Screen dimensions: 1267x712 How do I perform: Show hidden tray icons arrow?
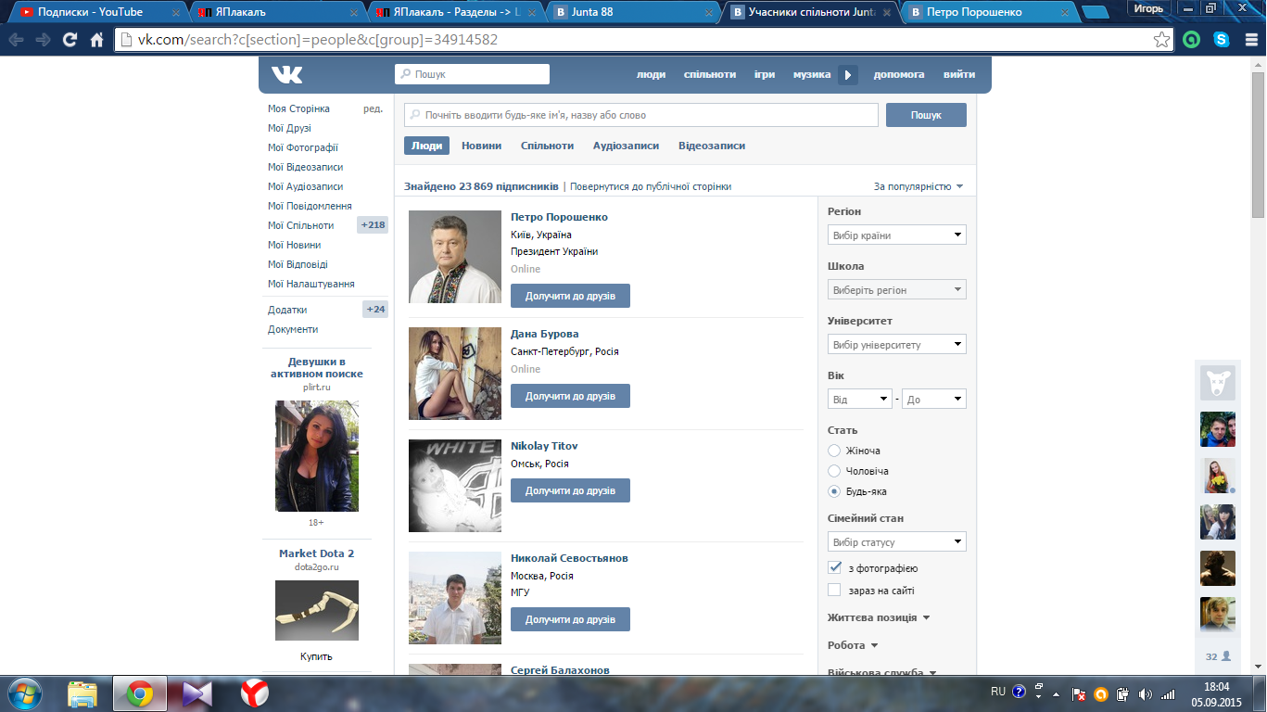[1056, 693]
